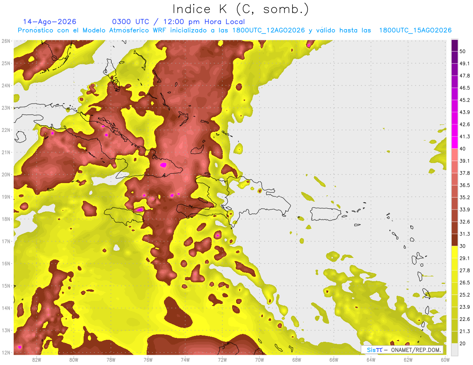Click the "17N" latitude label
This screenshot has height=365, width=473.
click(6, 241)
